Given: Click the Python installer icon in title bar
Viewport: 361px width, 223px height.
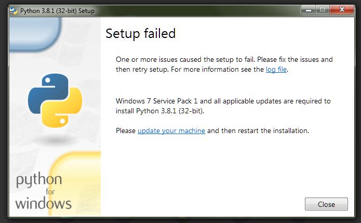Looking at the screenshot, I should pos(14,10).
